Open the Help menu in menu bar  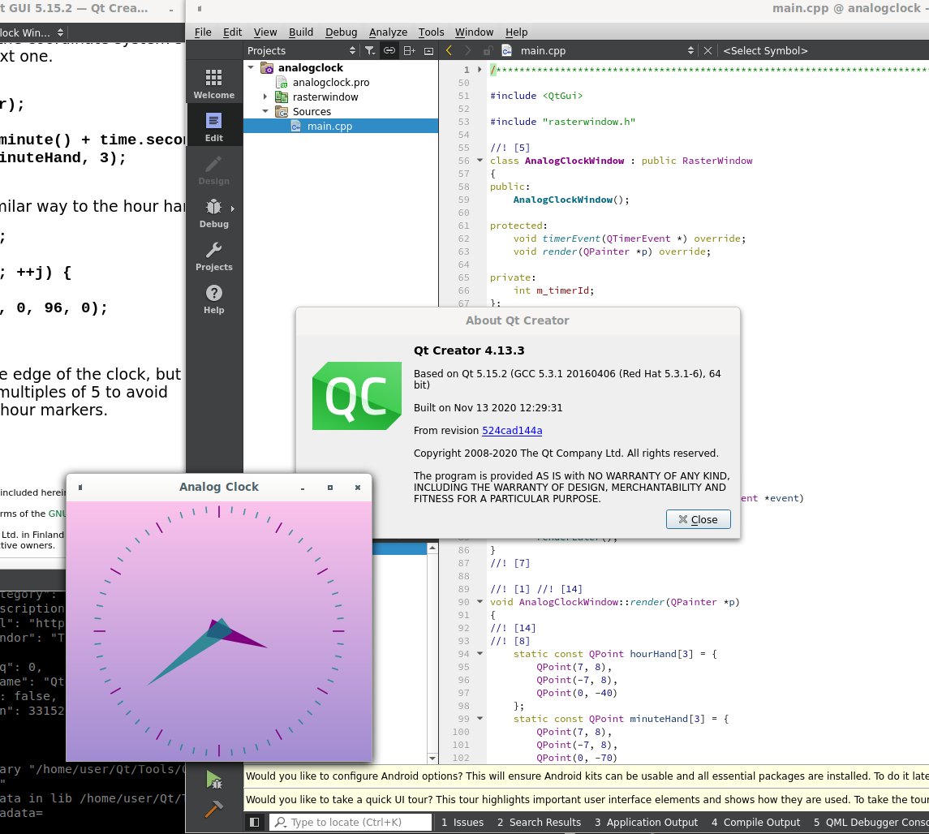click(516, 32)
